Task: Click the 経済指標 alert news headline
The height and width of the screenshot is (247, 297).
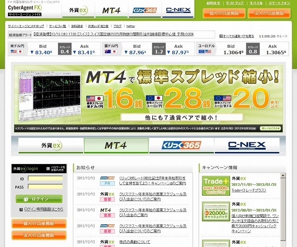Action: [x=113, y=34]
